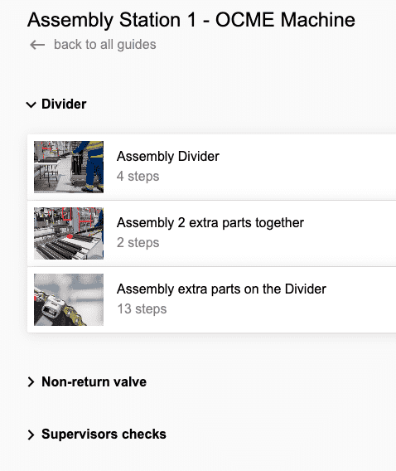Select the 13 steps label
Screen dimensions: 396x471
142,309
